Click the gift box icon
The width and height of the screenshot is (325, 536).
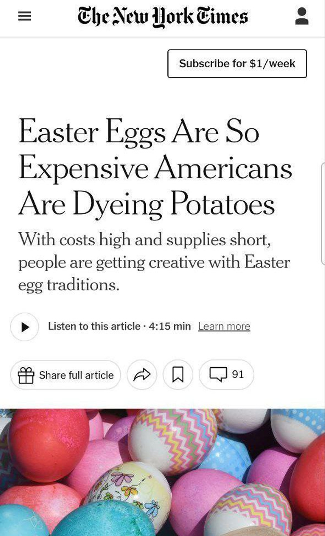(x=26, y=375)
